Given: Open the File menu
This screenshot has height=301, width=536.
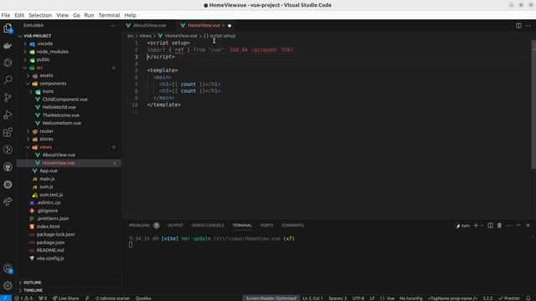Looking at the screenshot, I should coord(6,15).
